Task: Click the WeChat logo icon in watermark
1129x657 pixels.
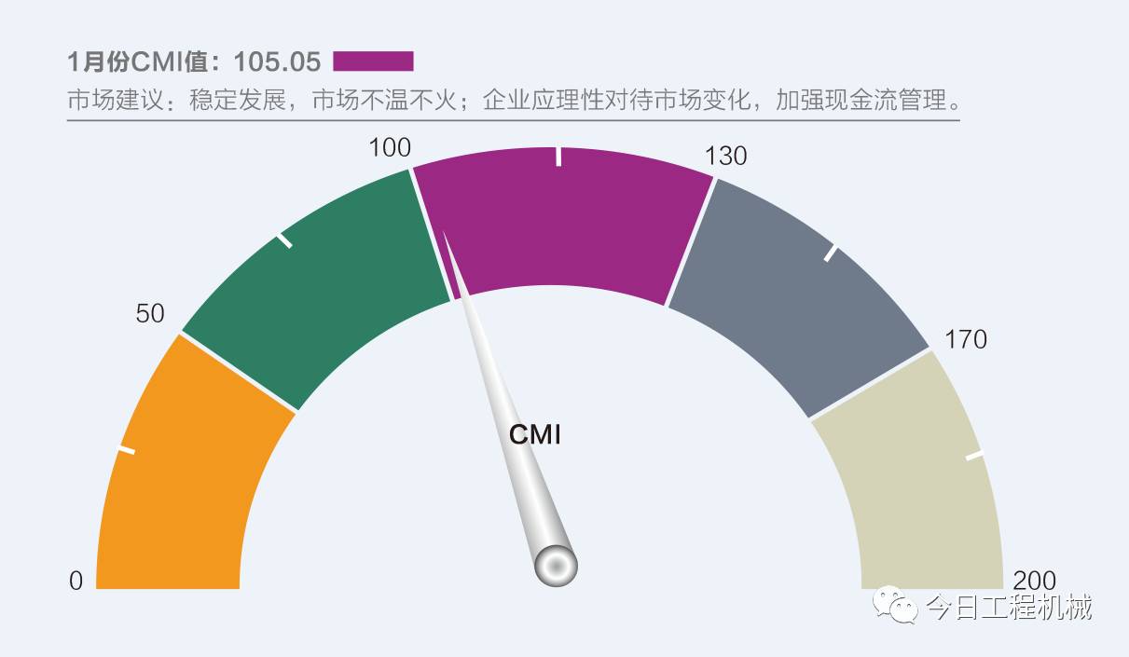Action: (x=894, y=607)
